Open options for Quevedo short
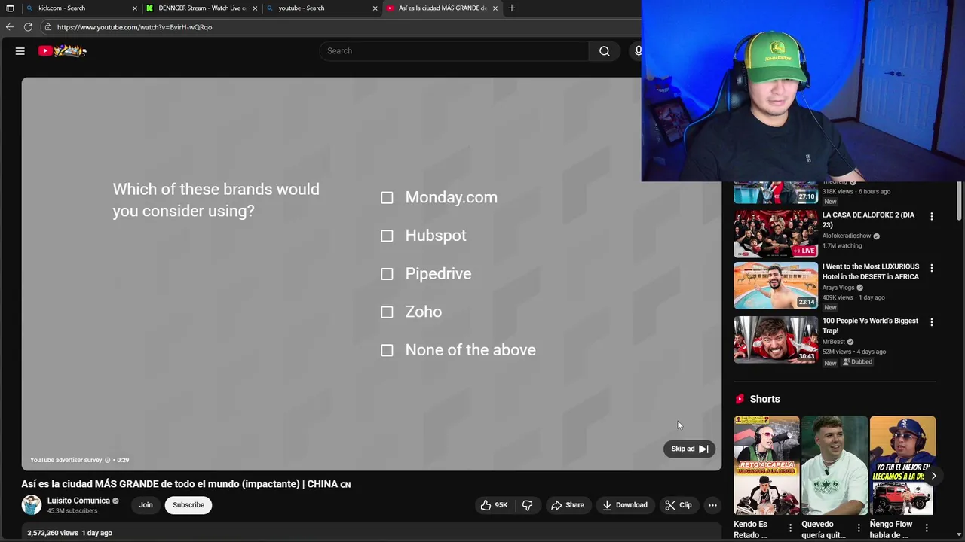 click(858, 528)
